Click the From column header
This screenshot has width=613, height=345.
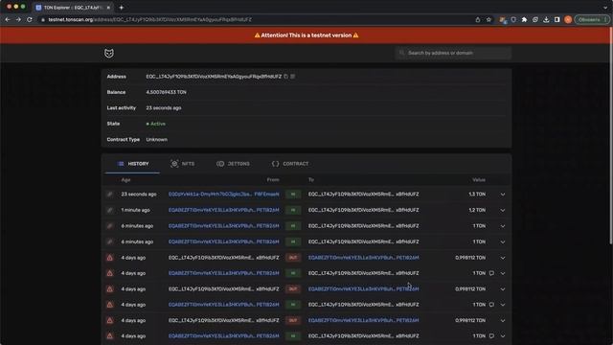pos(273,180)
